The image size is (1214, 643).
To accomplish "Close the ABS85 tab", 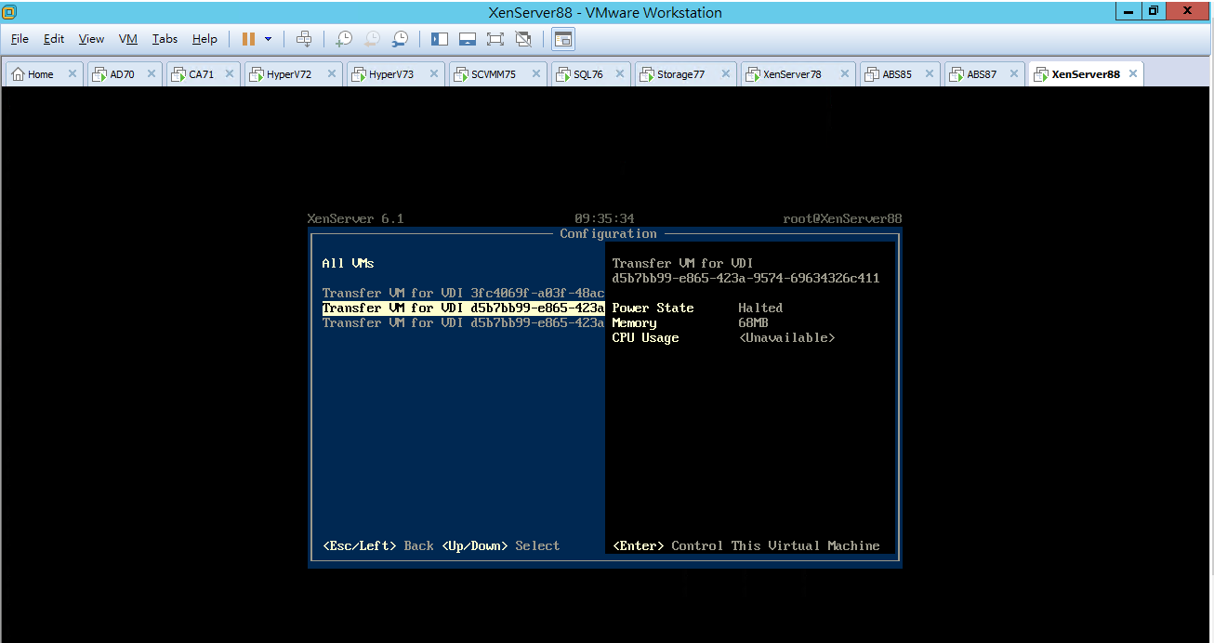I will (x=929, y=74).
